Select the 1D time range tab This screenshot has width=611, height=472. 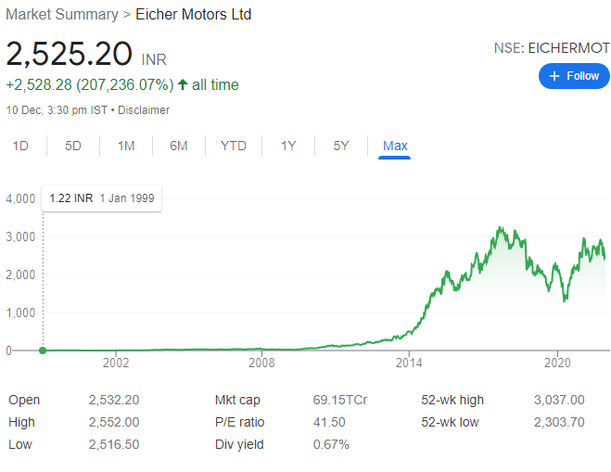click(x=20, y=146)
